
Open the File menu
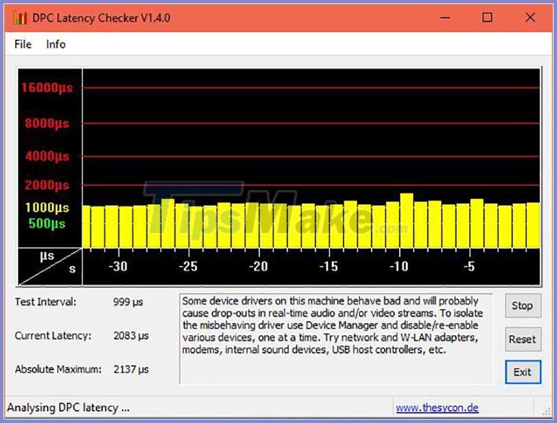click(x=22, y=44)
